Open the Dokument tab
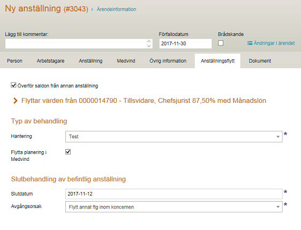301x230 pixels. coord(260,61)
